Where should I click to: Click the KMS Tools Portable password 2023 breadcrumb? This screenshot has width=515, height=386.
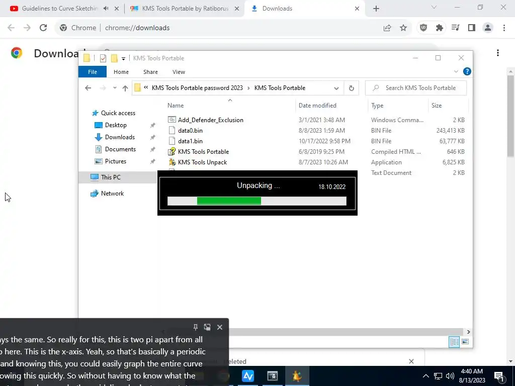pos(197,88)
